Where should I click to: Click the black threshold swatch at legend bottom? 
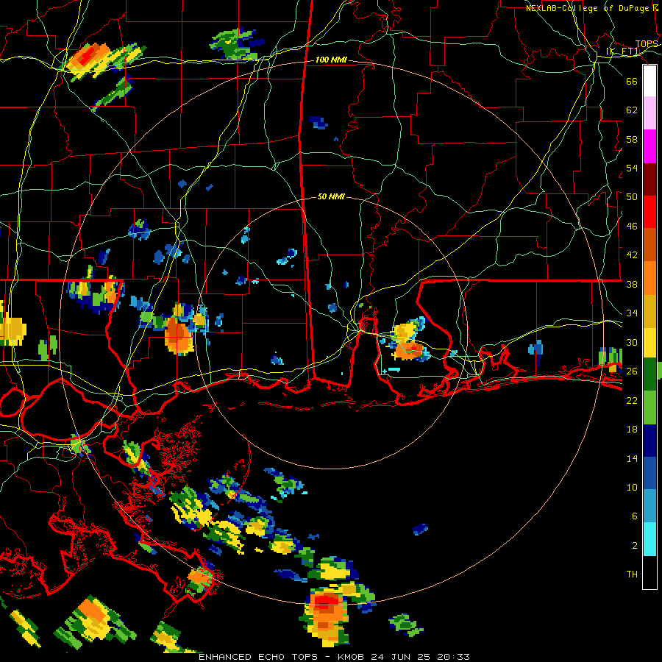[649, 572]
